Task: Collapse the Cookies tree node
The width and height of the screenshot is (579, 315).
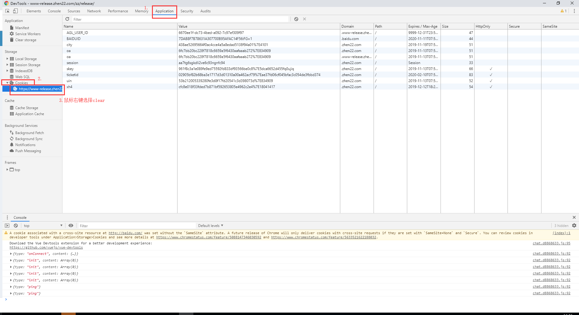Action: 7,83
